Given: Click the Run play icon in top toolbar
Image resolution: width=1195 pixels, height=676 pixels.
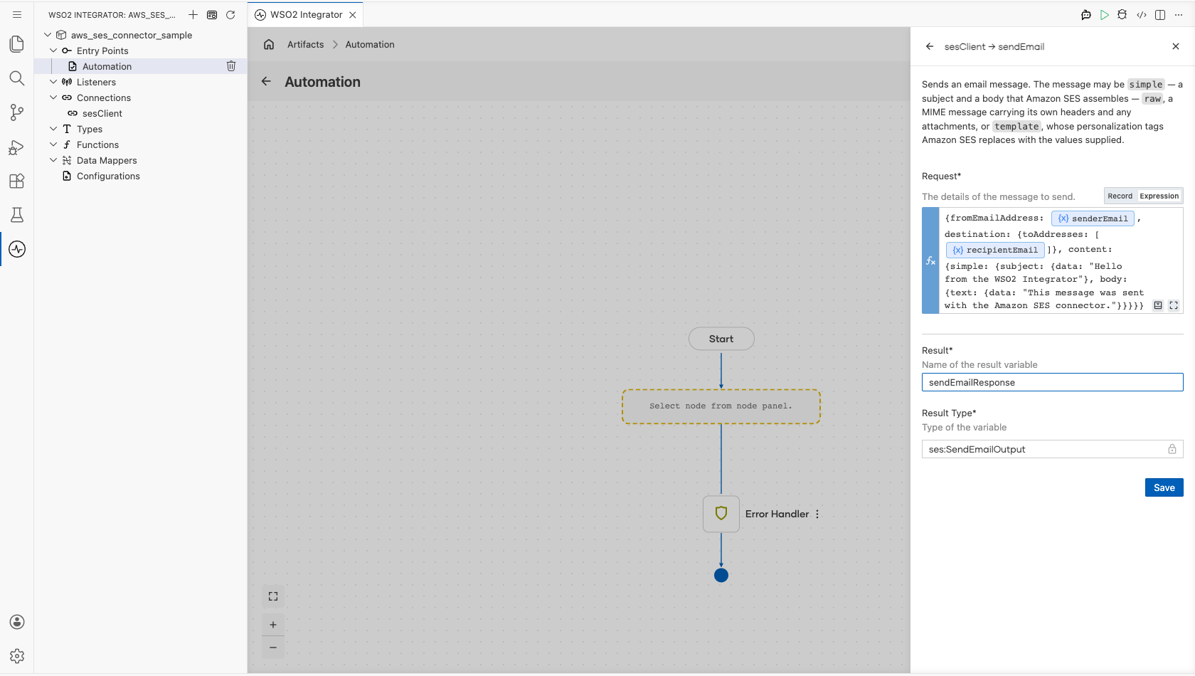Looking at the screenshot, I should 1104,15.
